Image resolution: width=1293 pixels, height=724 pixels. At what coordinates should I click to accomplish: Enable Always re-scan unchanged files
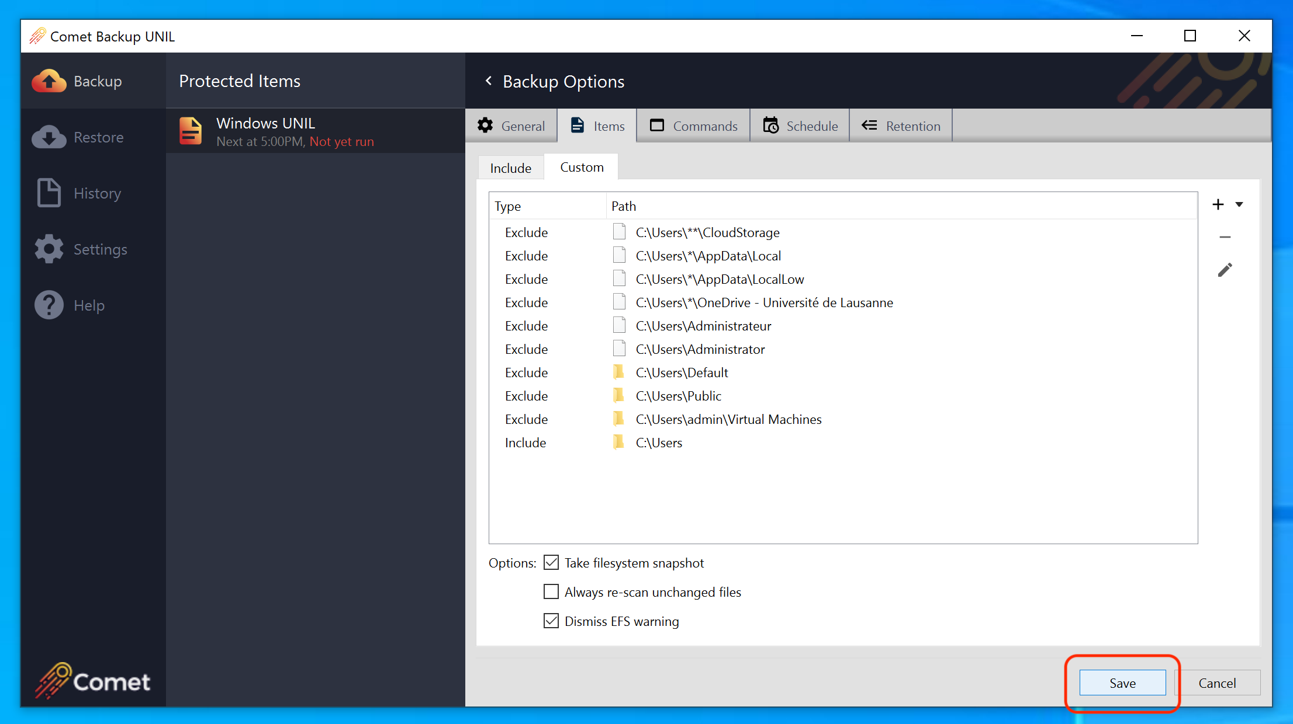click(x=551, y=592)
